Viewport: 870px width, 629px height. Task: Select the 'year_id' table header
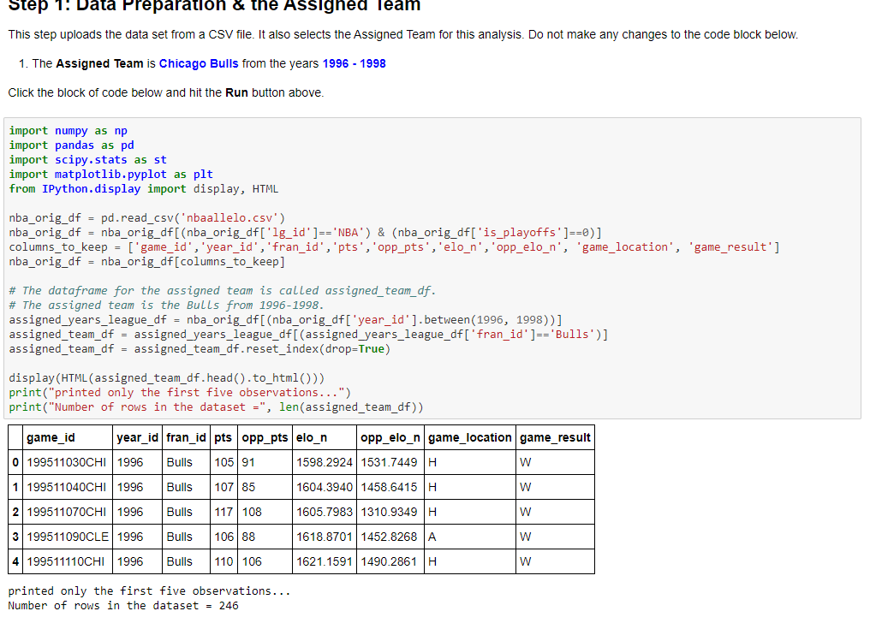click(x=137, y=437)
